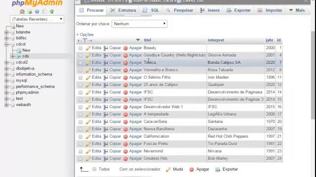Click the red icon next to bottom Apagar
The width and height of the screenshot is (316, 177).
pyautogui.click(x=192, y=170)
